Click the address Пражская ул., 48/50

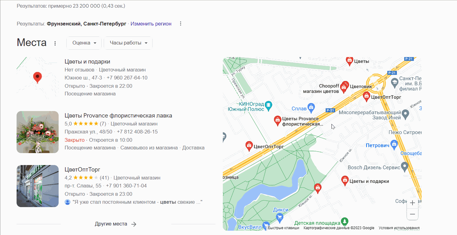point(88,132)
